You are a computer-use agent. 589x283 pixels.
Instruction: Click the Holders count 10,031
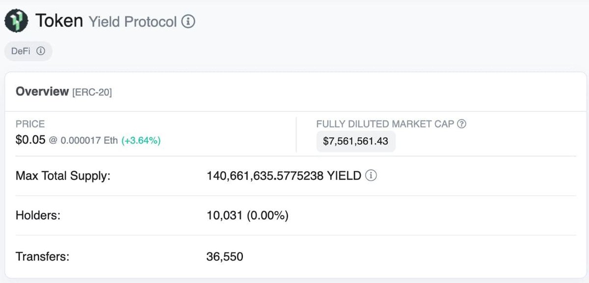click(x=225, y=215)
